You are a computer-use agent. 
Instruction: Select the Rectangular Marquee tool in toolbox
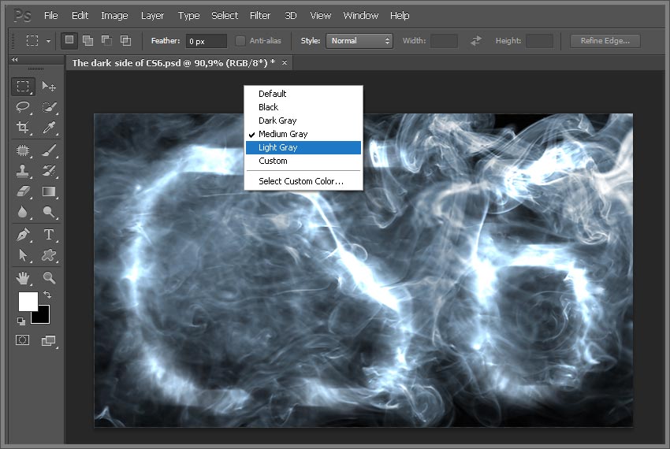click(x=23, y=87)
